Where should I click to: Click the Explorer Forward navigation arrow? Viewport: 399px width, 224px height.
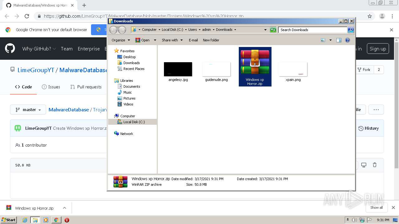click(122, 30)
